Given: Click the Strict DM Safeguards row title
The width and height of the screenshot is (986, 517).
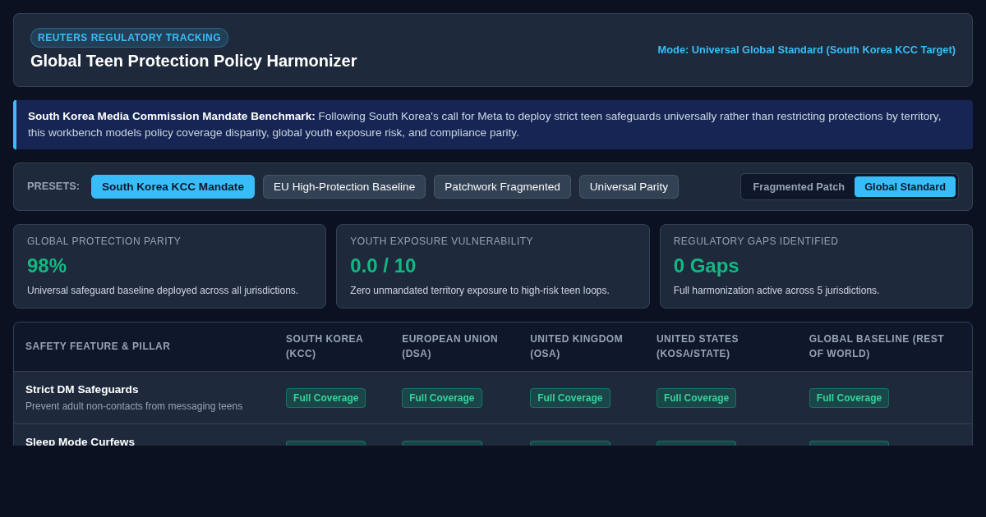Looking at the screenshot, I should [82, 390].
